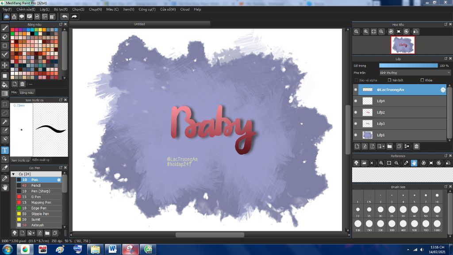Click the foreground color square in toolbar
453x255 pixels.
tap(4, 76)
